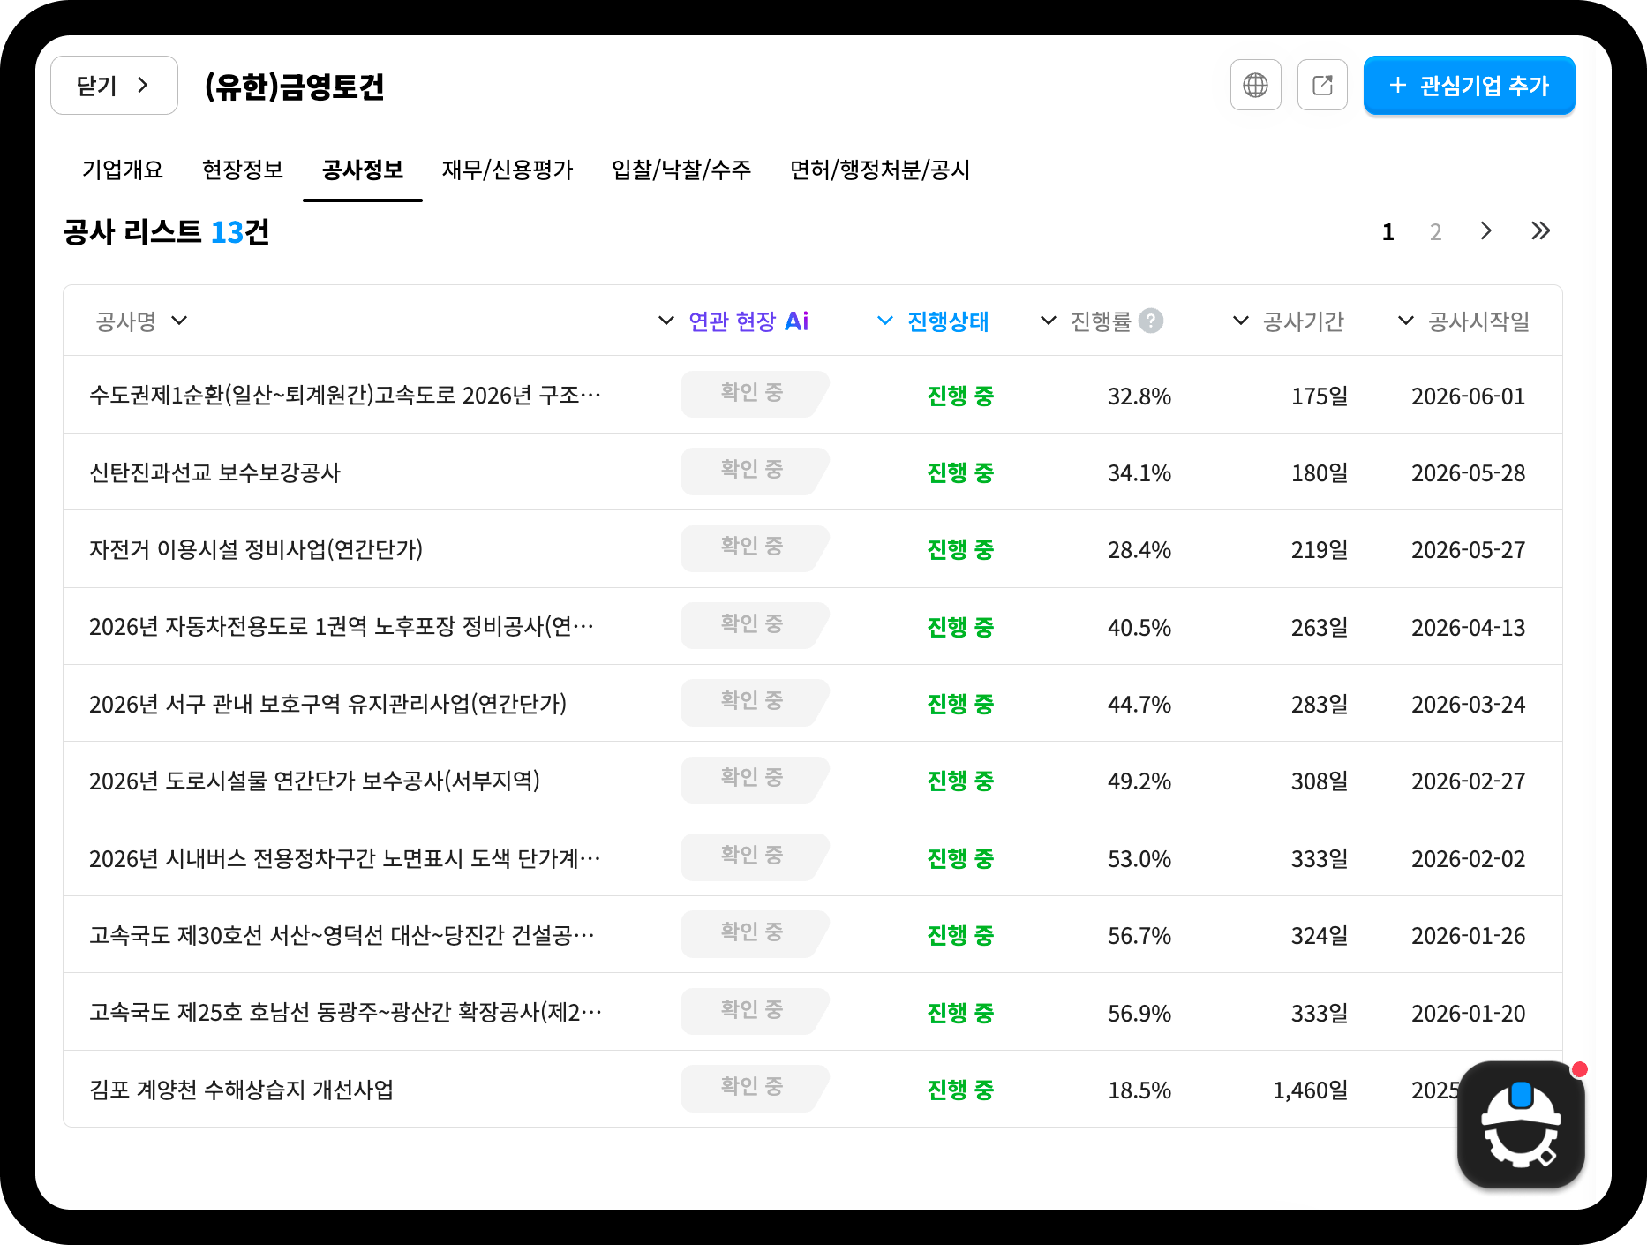Switch to the 현장정보 tab
The width and height of the screenshot is (1647, 1245).
pyautogui.click(x=243, y=170)
